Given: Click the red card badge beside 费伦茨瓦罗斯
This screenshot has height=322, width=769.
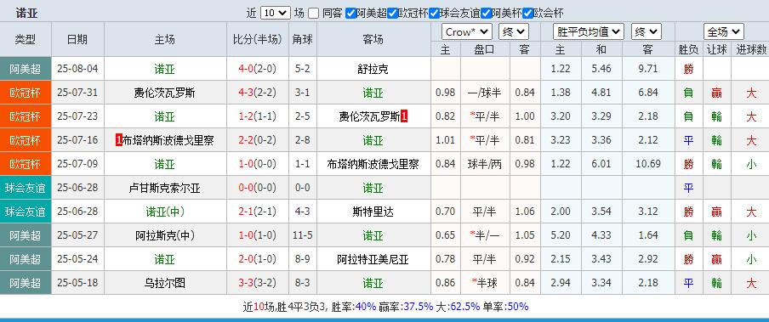Looking at the screenshot, I should [404, 116].
